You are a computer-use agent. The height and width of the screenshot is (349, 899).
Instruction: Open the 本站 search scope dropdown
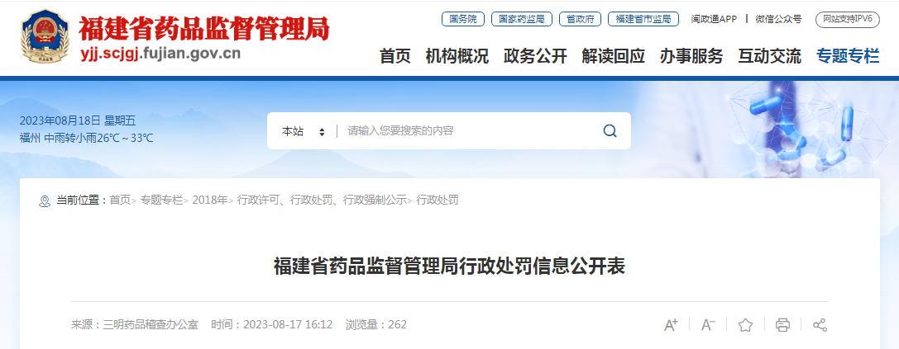coord(304,131)
